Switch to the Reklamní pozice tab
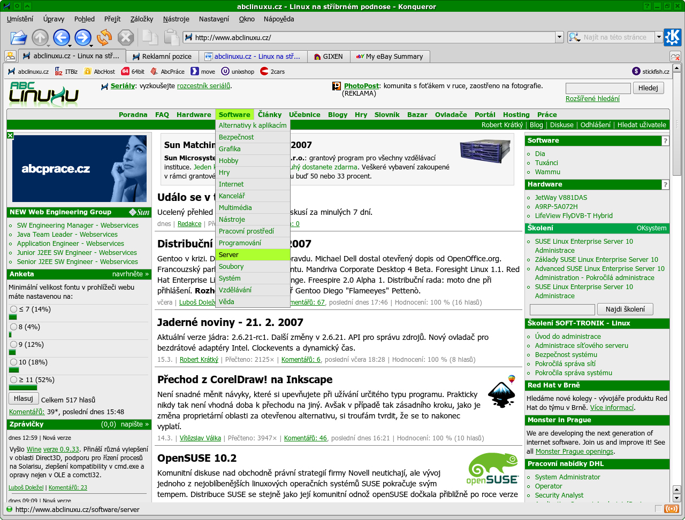 (x=163, y=56)
